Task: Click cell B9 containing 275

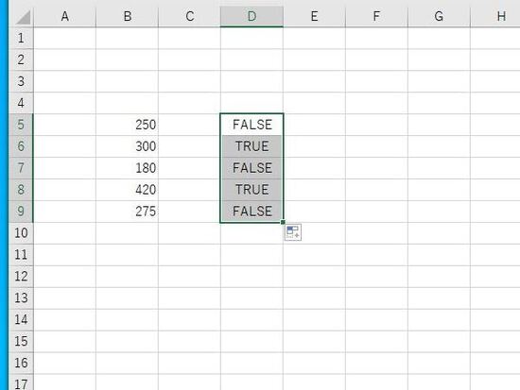Action: pyautogui.click(x=128, y=212)
